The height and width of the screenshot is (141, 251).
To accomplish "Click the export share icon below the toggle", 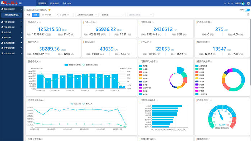I will coord(248,14).
